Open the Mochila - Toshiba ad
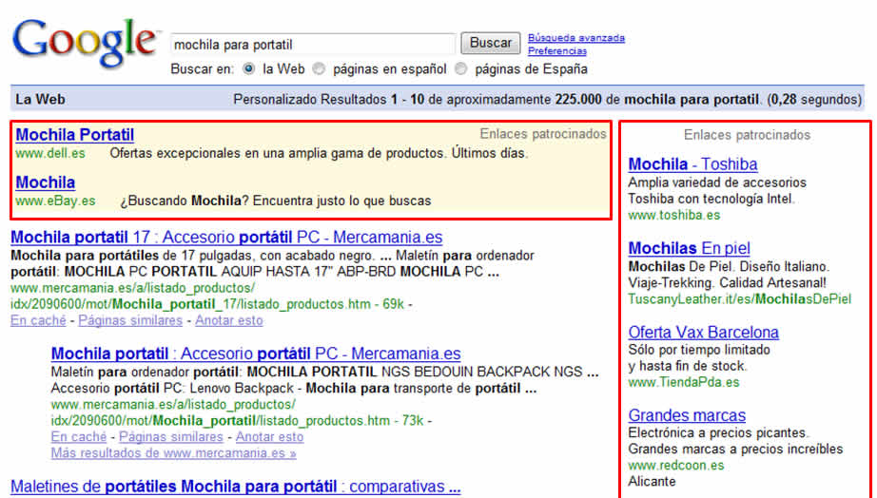Image resolution: width=877 pixels, height=498 pixels. (693, 164)
